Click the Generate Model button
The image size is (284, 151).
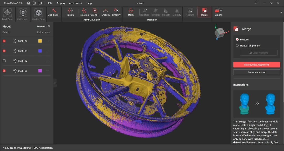(256, 72)
